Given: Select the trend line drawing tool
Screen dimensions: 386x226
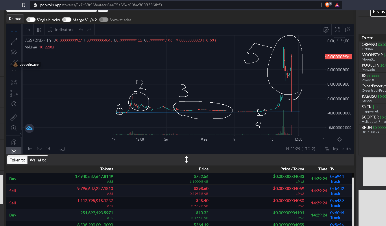Looking at the screenshot, I should pos(14,42).
